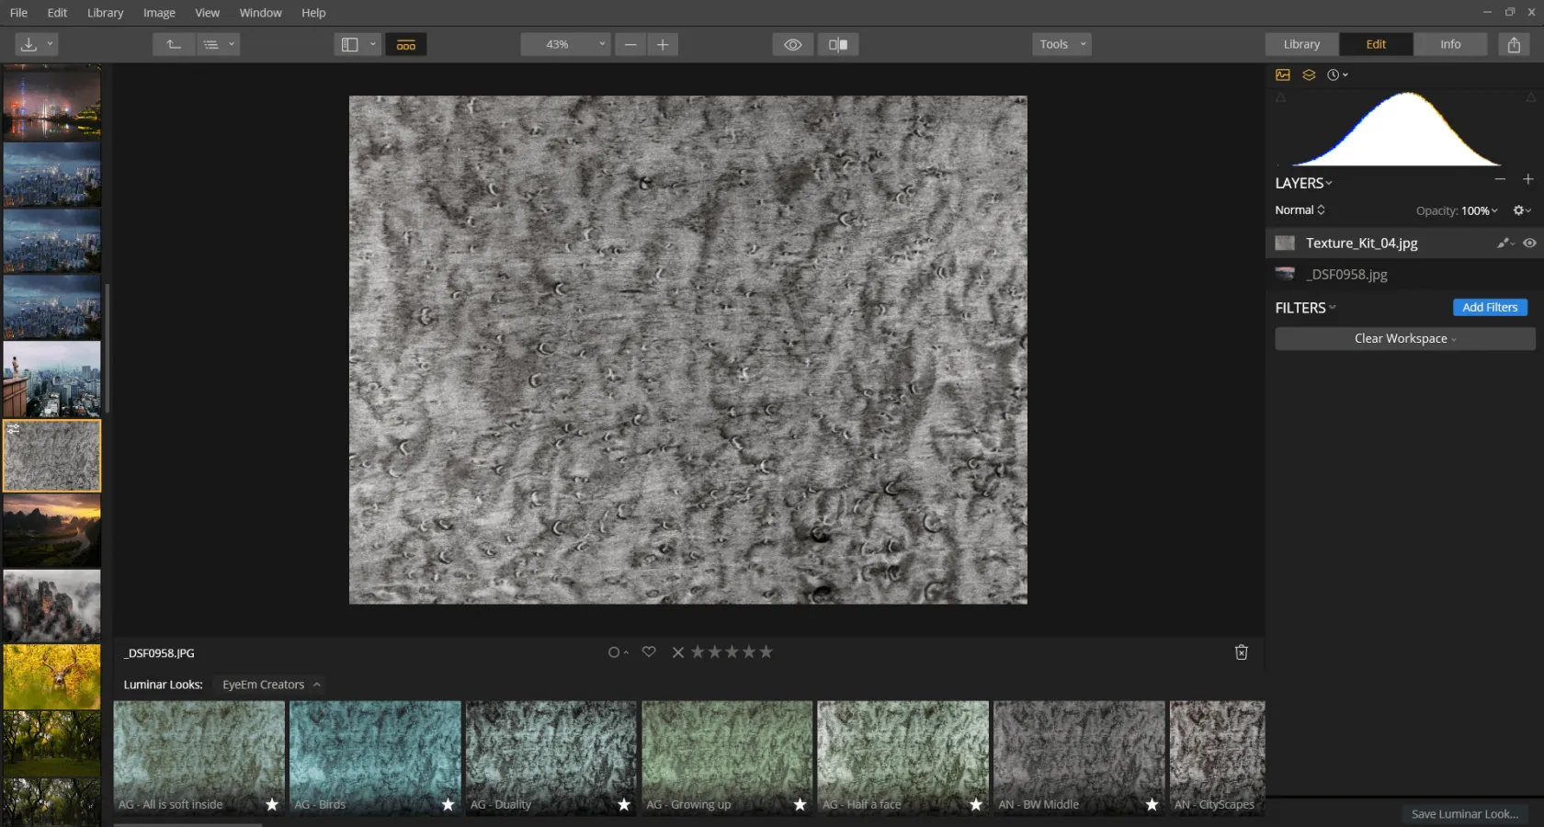Switch to the Library tab
Viewport: 1544px width, 827px height.
pos(1301,44)
